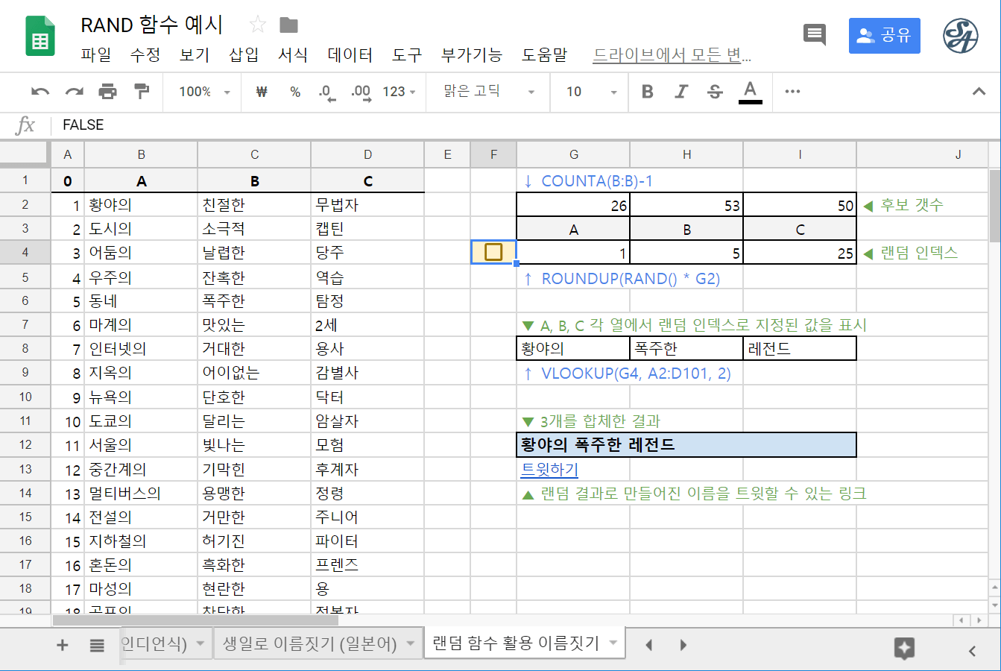Open the comments speech bubble icon
The image size is (1001, 671).
(814, 34)
